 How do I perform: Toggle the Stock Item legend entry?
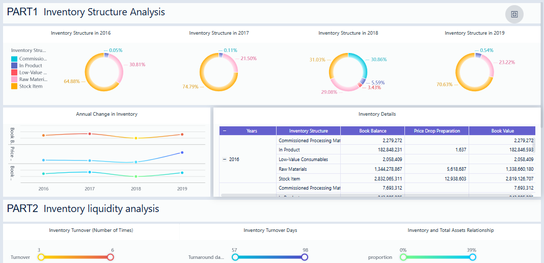pos(31,87)
